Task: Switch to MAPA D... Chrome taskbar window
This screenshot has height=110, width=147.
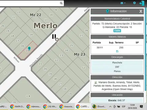Action: [x=17, y=107]
